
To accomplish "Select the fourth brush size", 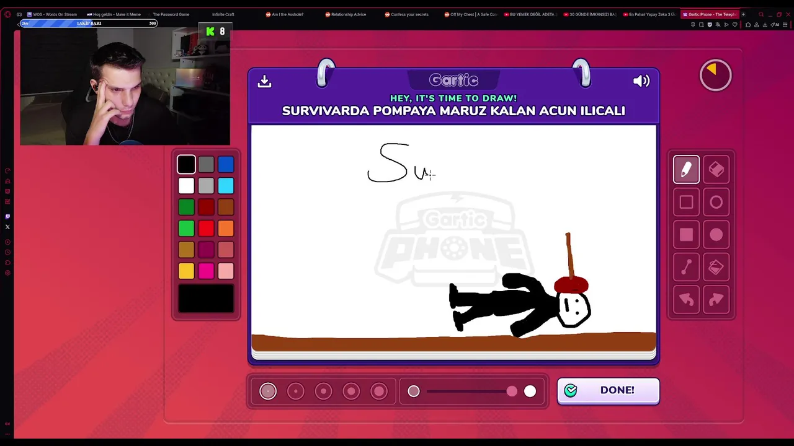I will tap(351, 391).
